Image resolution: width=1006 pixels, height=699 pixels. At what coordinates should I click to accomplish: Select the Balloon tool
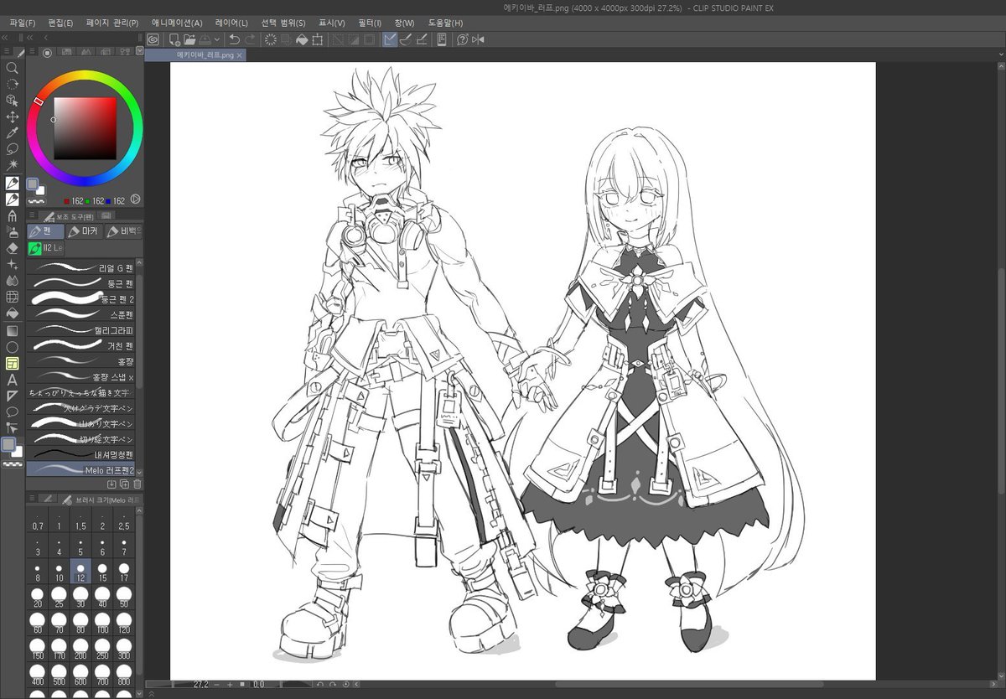(13, 412)
